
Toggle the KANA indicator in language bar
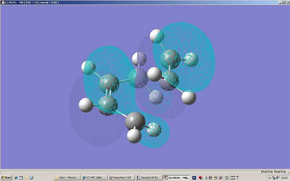click(233, 179)
